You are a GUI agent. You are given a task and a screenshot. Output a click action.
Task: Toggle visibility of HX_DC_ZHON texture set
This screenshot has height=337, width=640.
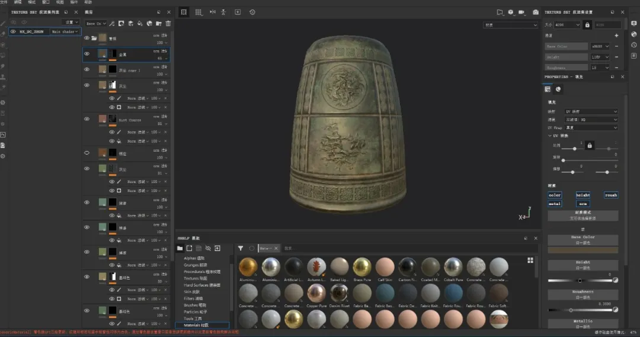pos(13,31)
